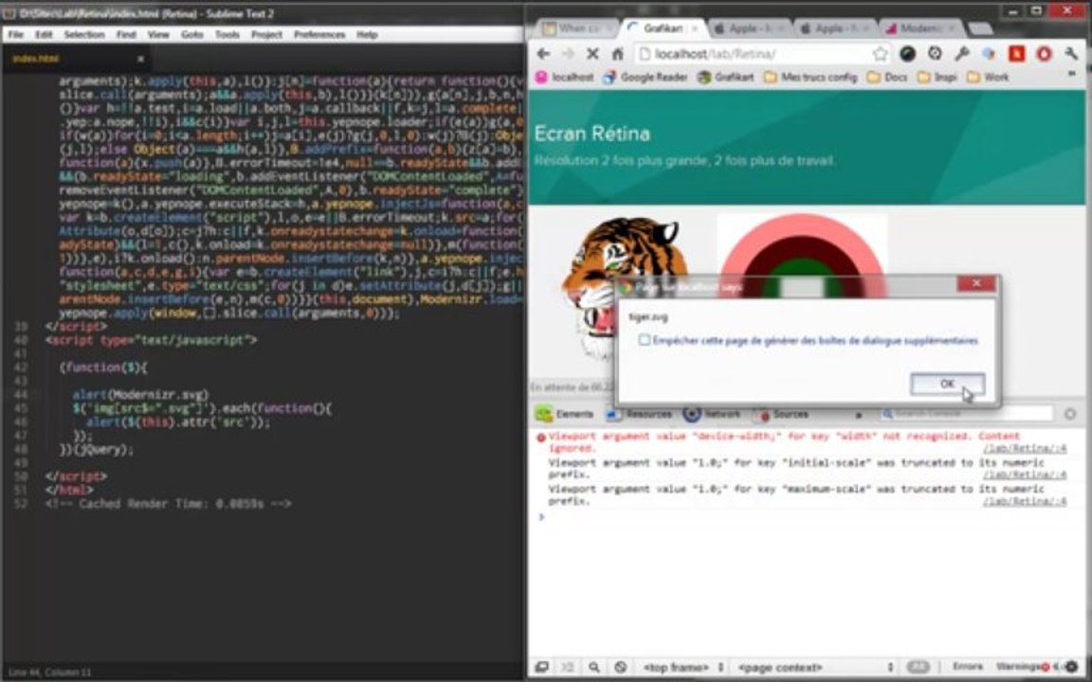
Task: Open the Selection menu in Sublime Text
Action: pyautogui.click(x=84, y=34)
